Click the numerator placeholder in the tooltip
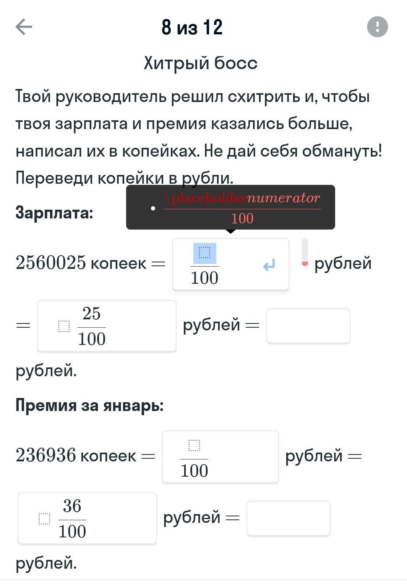 (244, 197)
